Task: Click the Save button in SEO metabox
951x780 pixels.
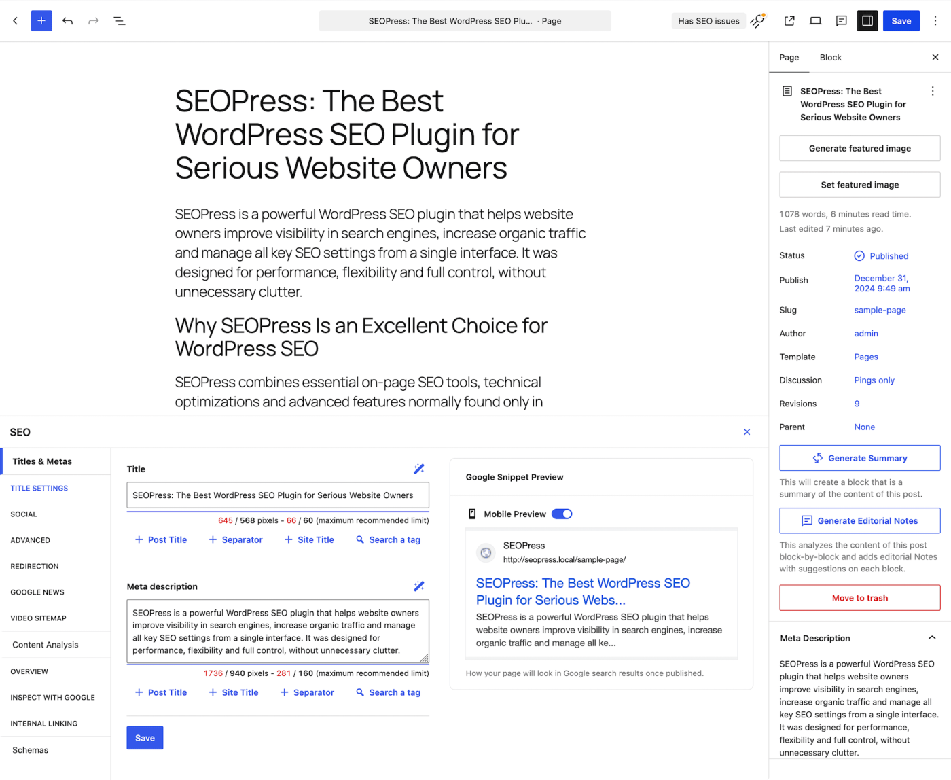Action: (x=145, y=738)
